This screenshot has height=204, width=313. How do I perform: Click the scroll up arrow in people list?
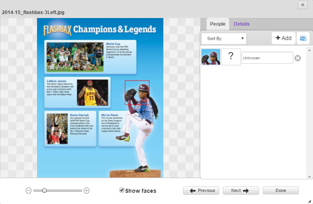tap(309, 50)
